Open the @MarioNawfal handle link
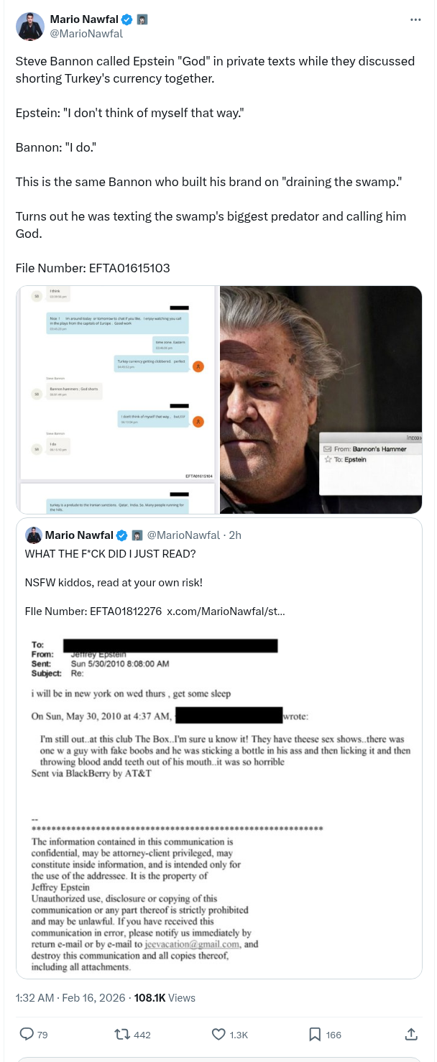Image resolution: width=437 pixels, height=1062 pixels. tap(86, 33)
